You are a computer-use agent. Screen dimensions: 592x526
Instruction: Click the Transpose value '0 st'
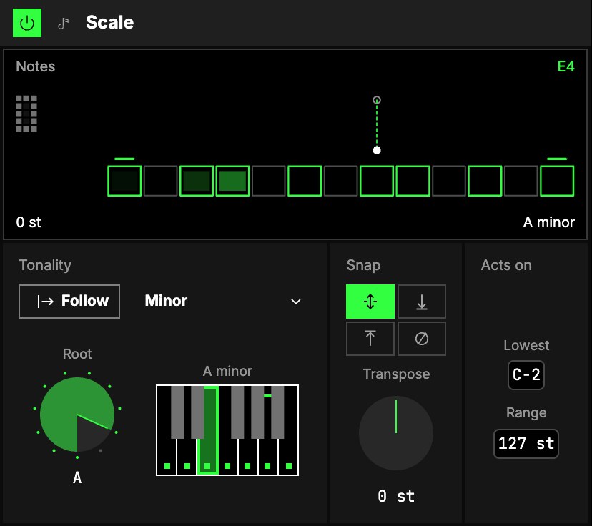coord(396,496)
